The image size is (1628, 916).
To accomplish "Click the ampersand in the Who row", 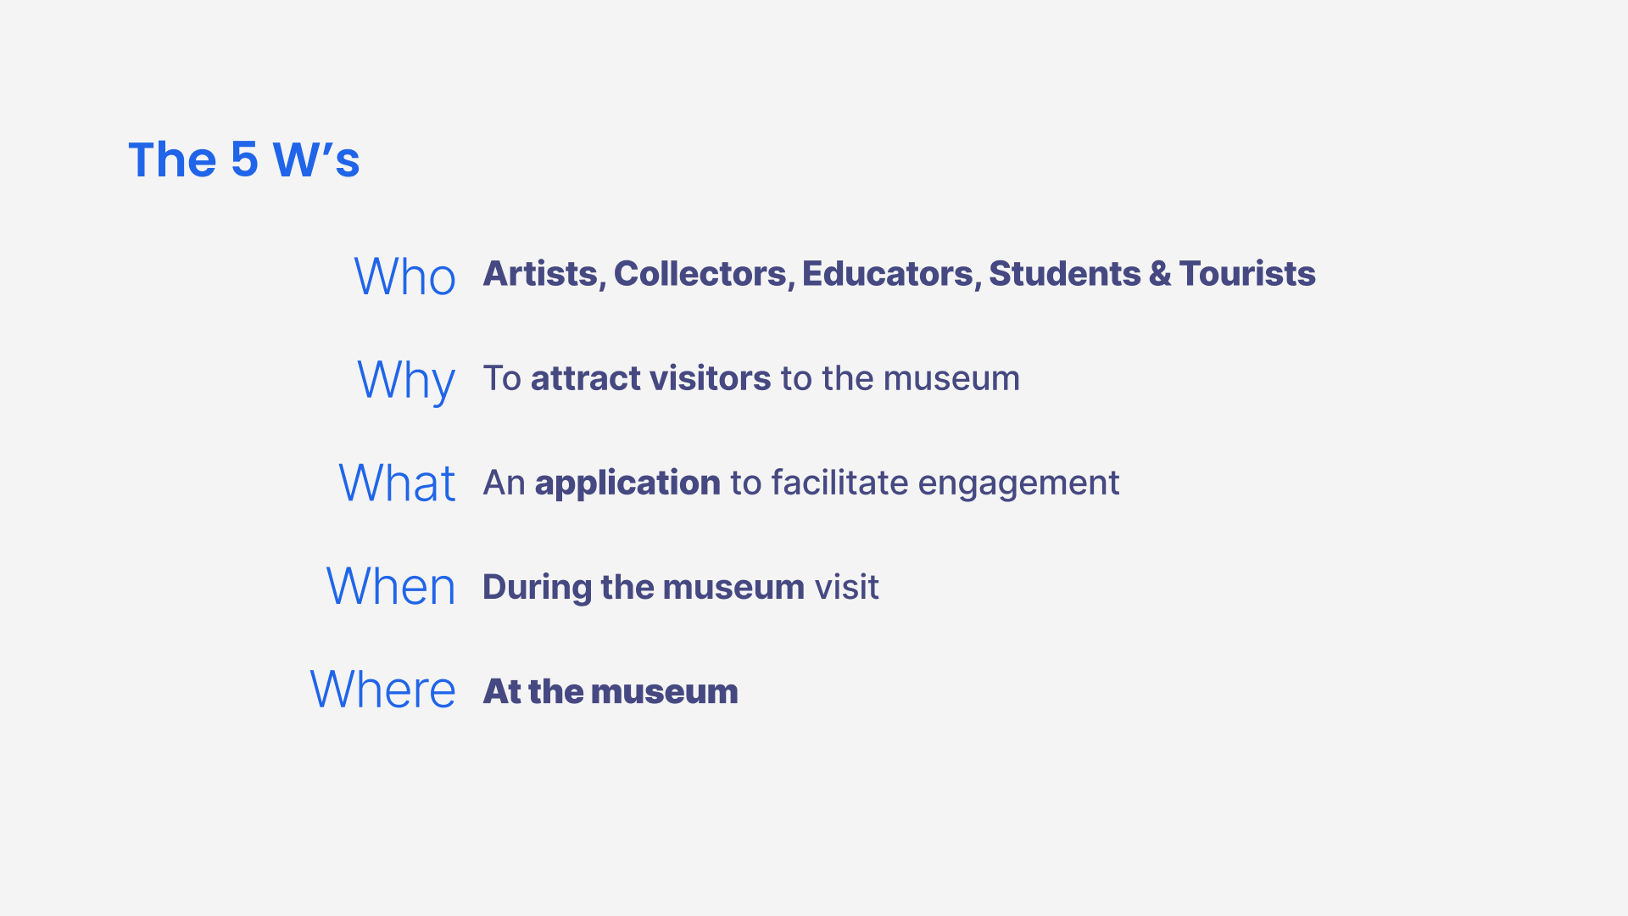I will point(1160,274).
